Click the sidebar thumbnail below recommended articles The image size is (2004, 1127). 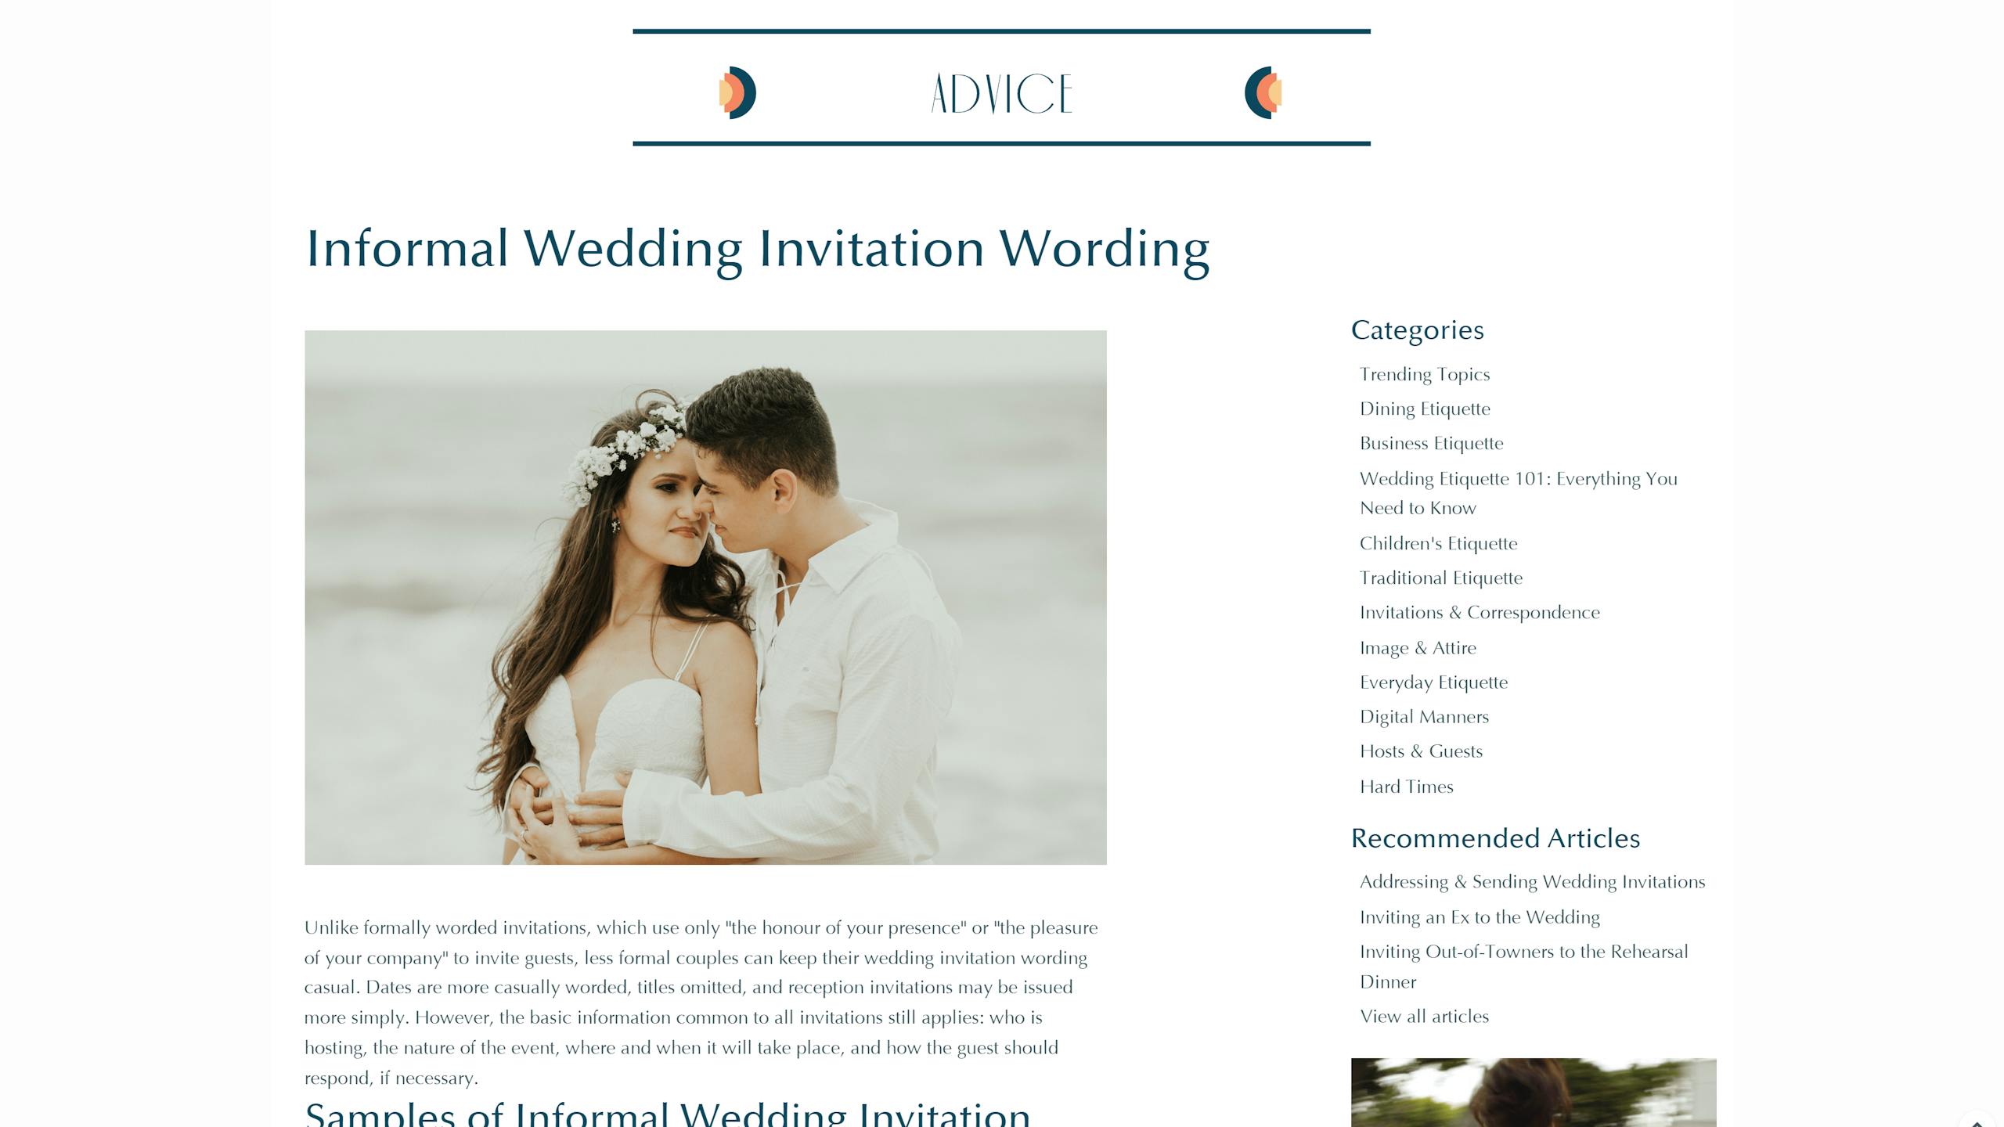[x=1533, y=1093]
